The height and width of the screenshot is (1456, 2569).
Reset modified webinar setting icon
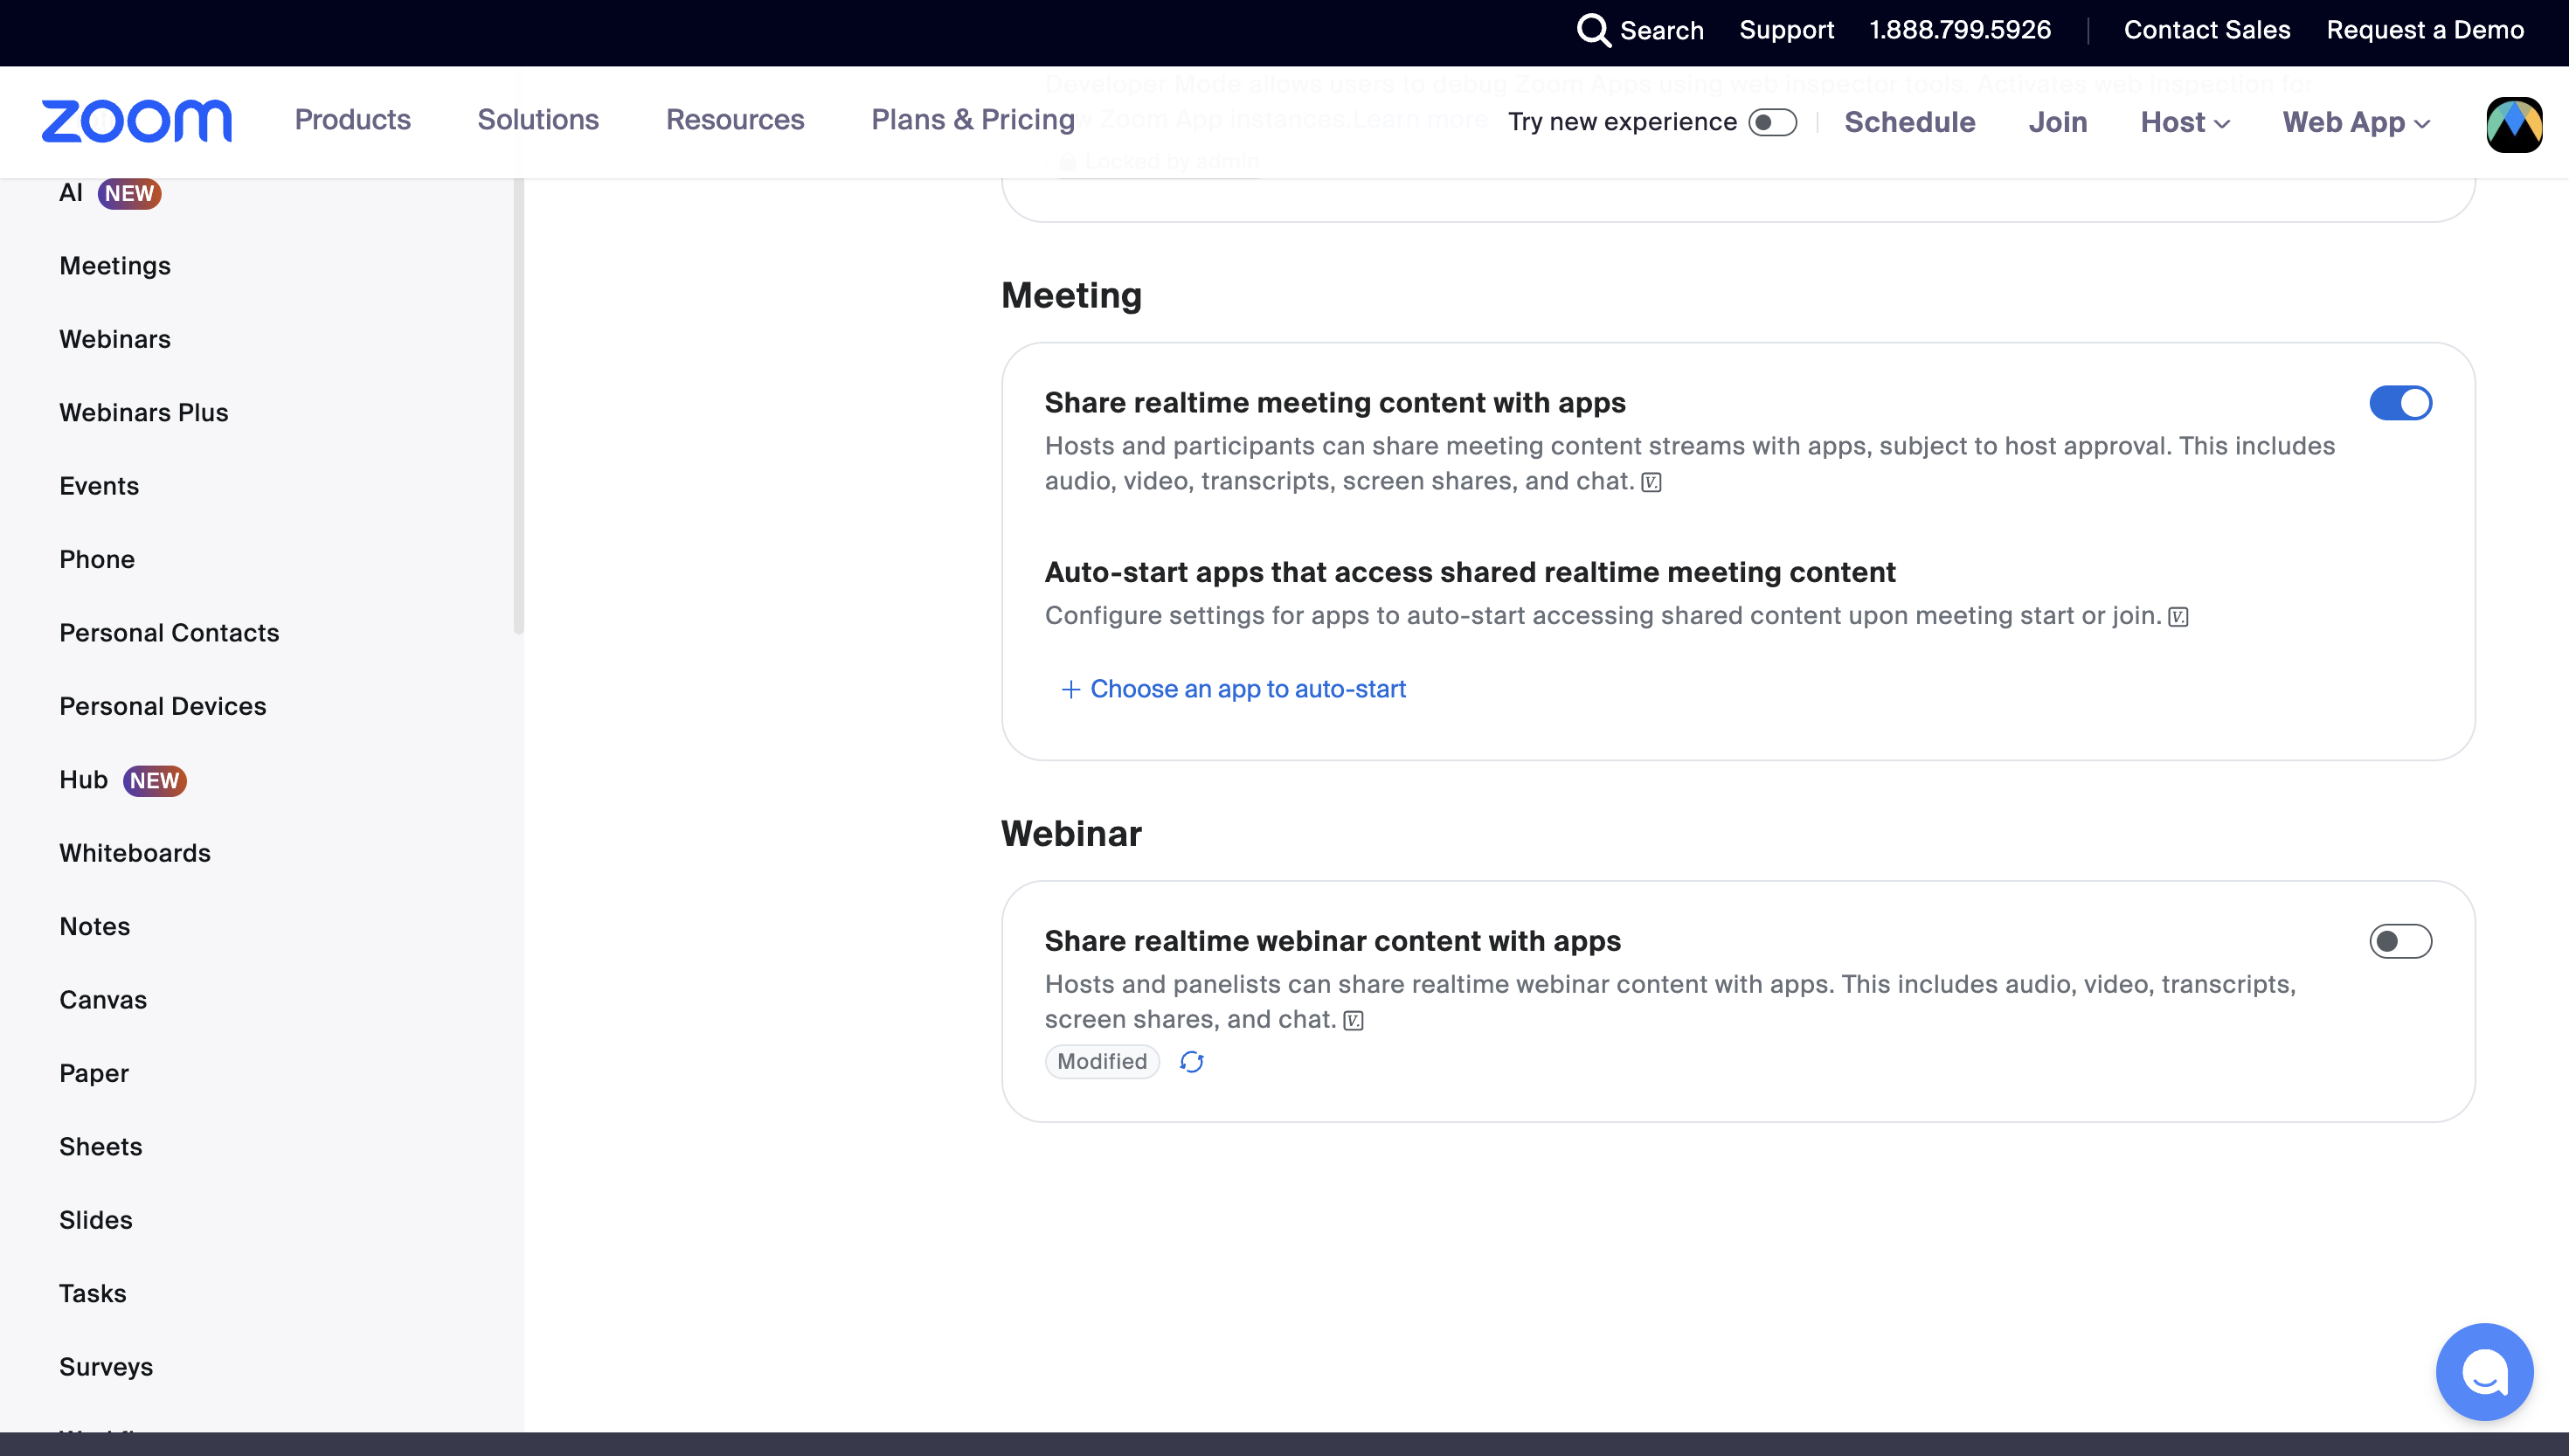(1190, 1062)
